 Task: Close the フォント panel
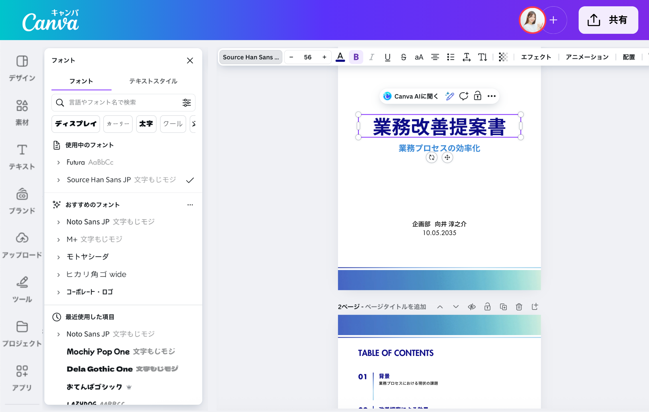click(190, 61)
